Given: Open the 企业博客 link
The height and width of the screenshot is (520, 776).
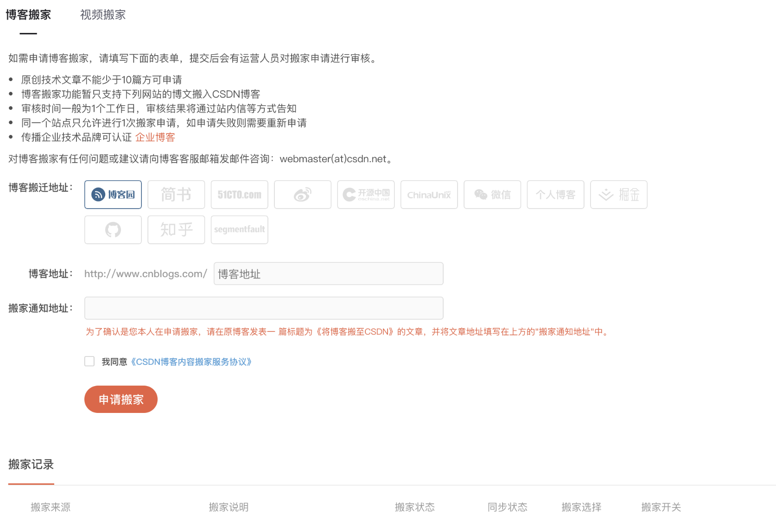Looking at the screenshot, I should tap(155, 137).
